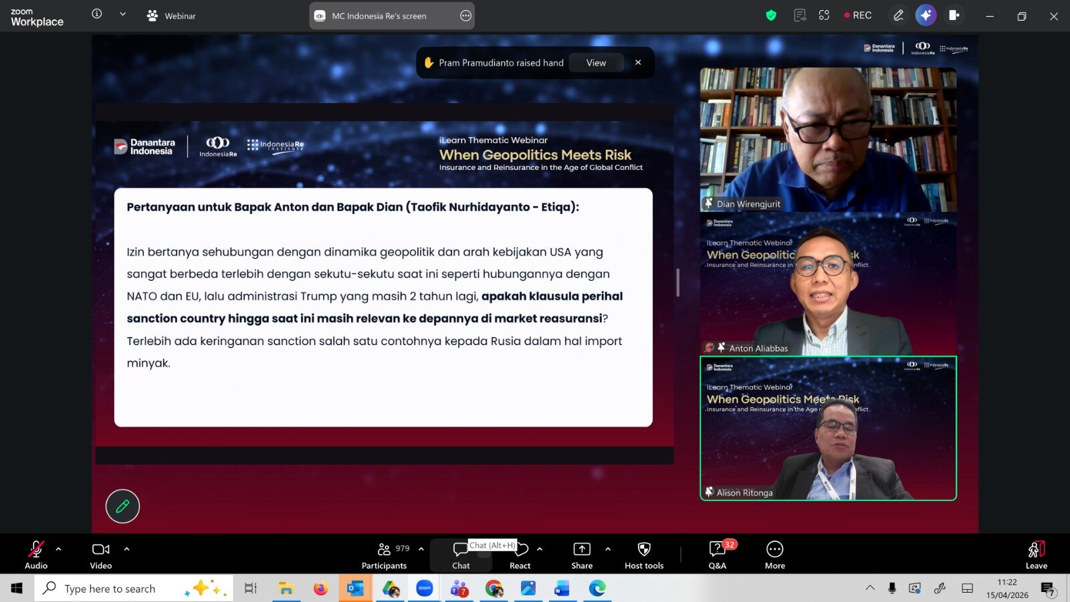Viewport: 1070px width, 602px height.
Task: View Pram Pramudianto's raised hand
Action: (x=596, y=63)
